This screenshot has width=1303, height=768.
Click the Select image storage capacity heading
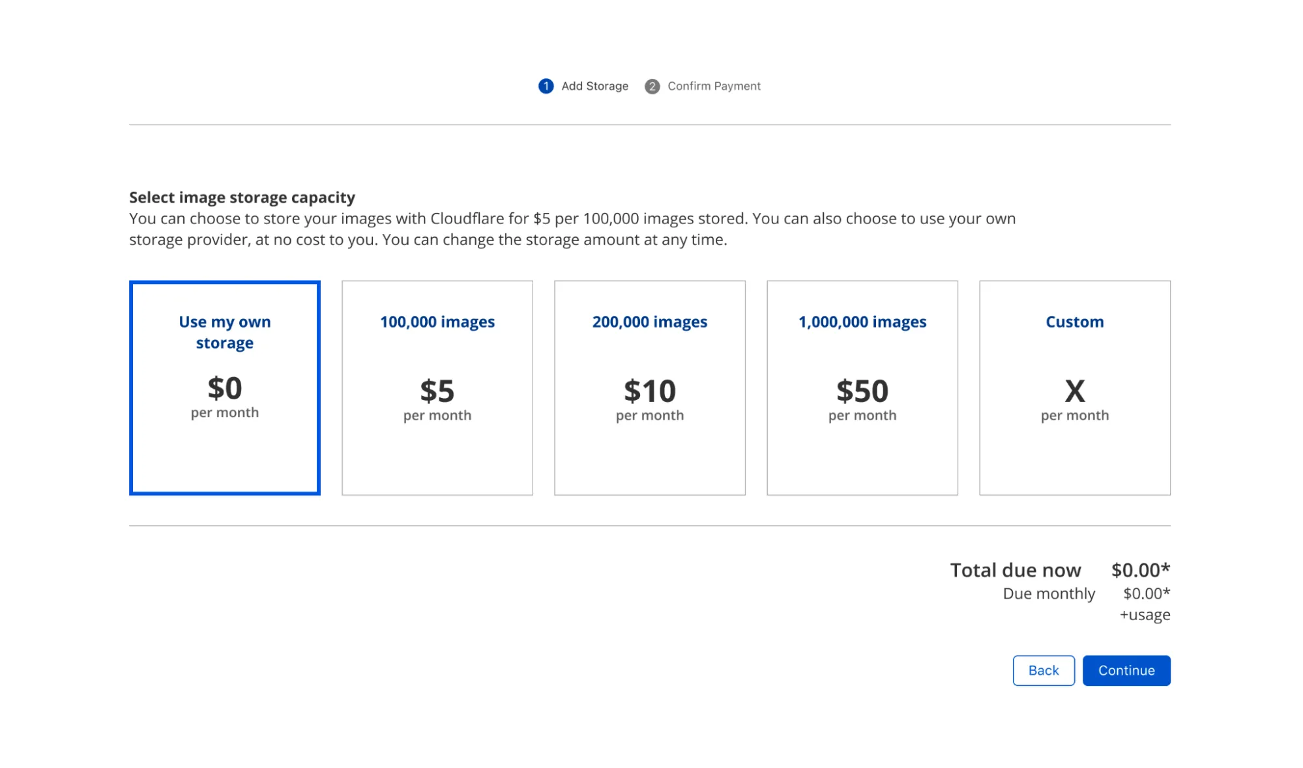point(242,197)
